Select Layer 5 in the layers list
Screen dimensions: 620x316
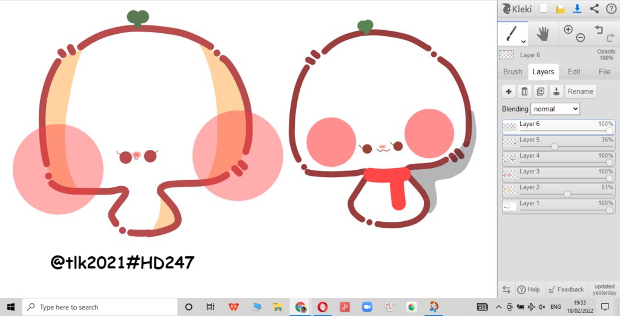click(x=558, y=143)
